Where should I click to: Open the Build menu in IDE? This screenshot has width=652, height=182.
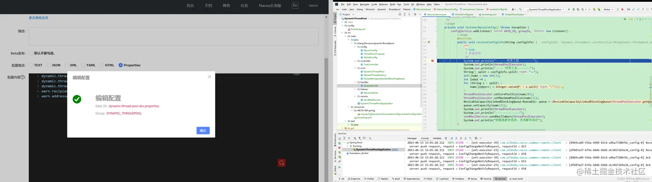tap(393, 4)
